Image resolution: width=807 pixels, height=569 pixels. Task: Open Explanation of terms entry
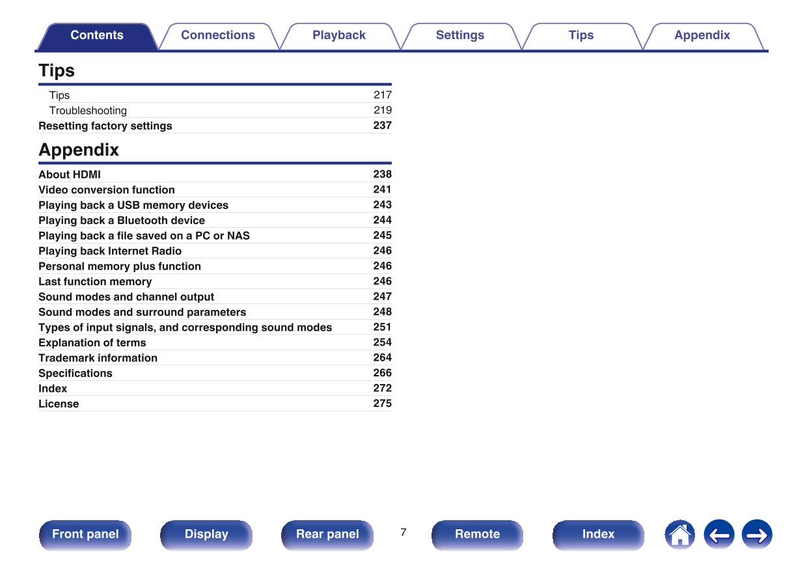pyautogui.click(x=92, y=343)
